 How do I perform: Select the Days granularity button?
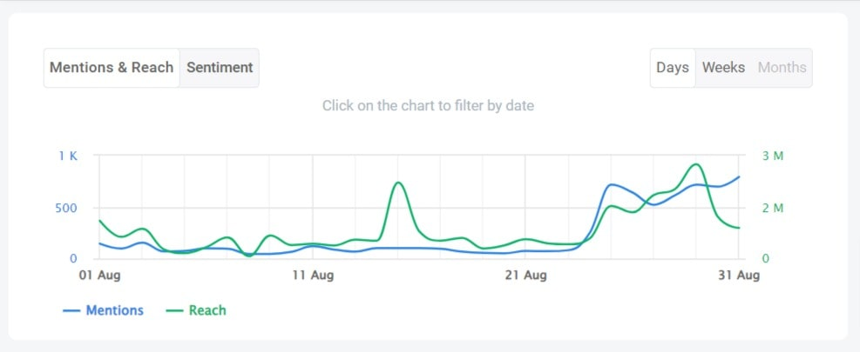pyautogui.click(x=673, y=68)
